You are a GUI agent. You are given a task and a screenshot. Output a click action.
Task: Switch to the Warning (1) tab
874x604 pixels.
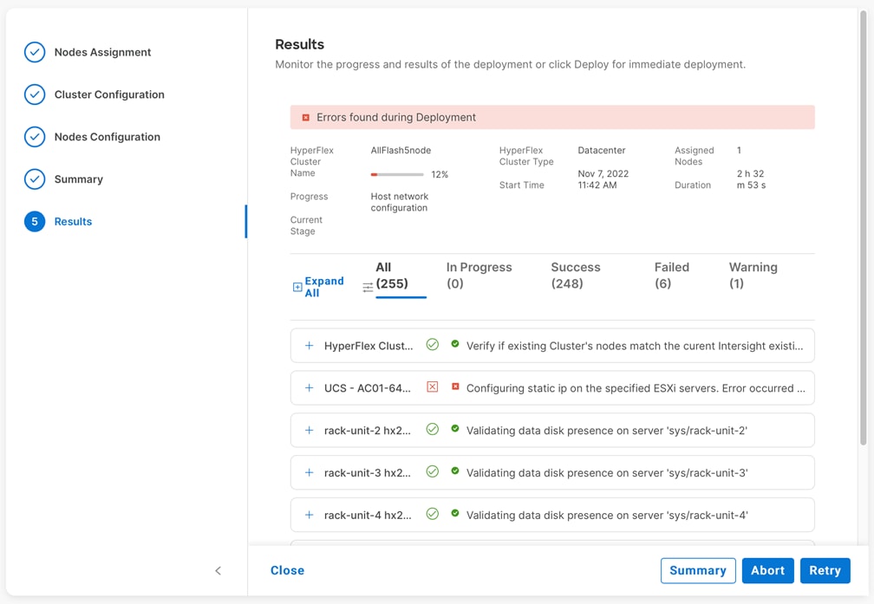click(753, 276)
